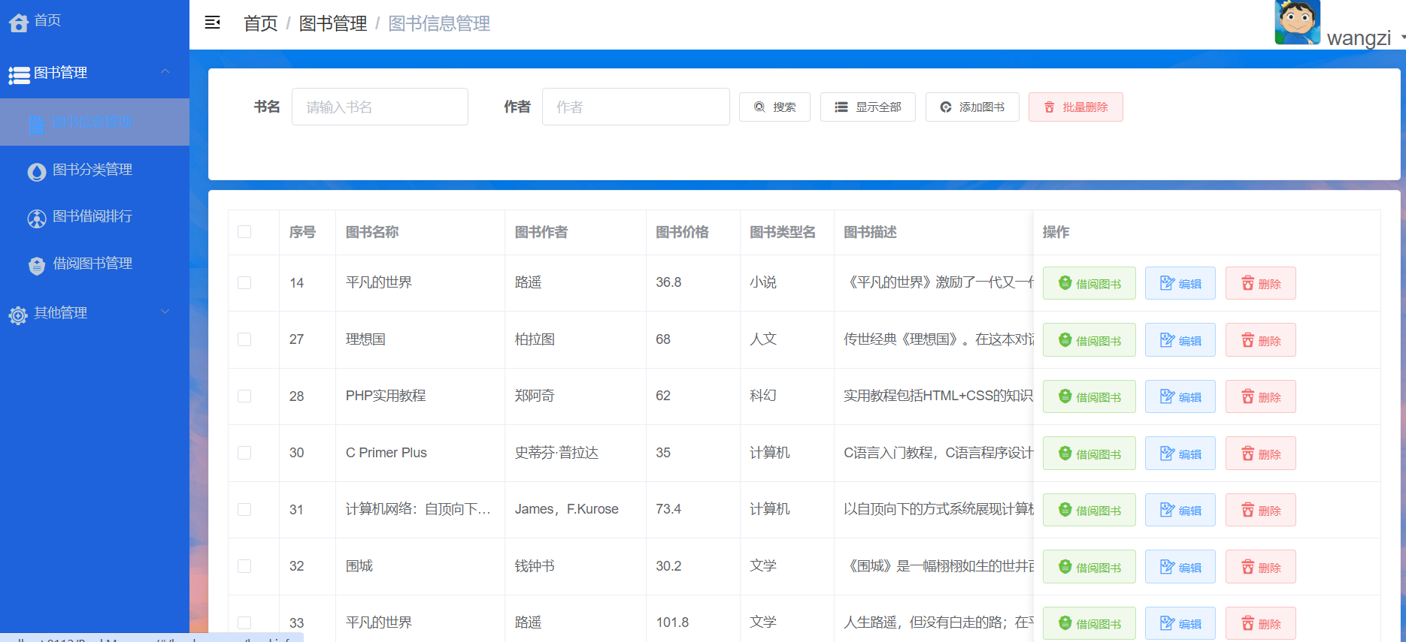Click 删除 for row 33
Screen dimensions: 1406x642
[x=1261, y=623]
